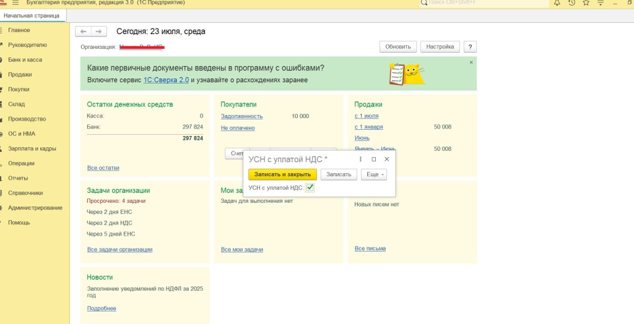Click the Обновить button

point(398,47)
